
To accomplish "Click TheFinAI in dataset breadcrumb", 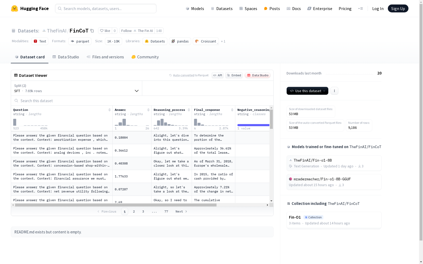I will coord(57,31).
